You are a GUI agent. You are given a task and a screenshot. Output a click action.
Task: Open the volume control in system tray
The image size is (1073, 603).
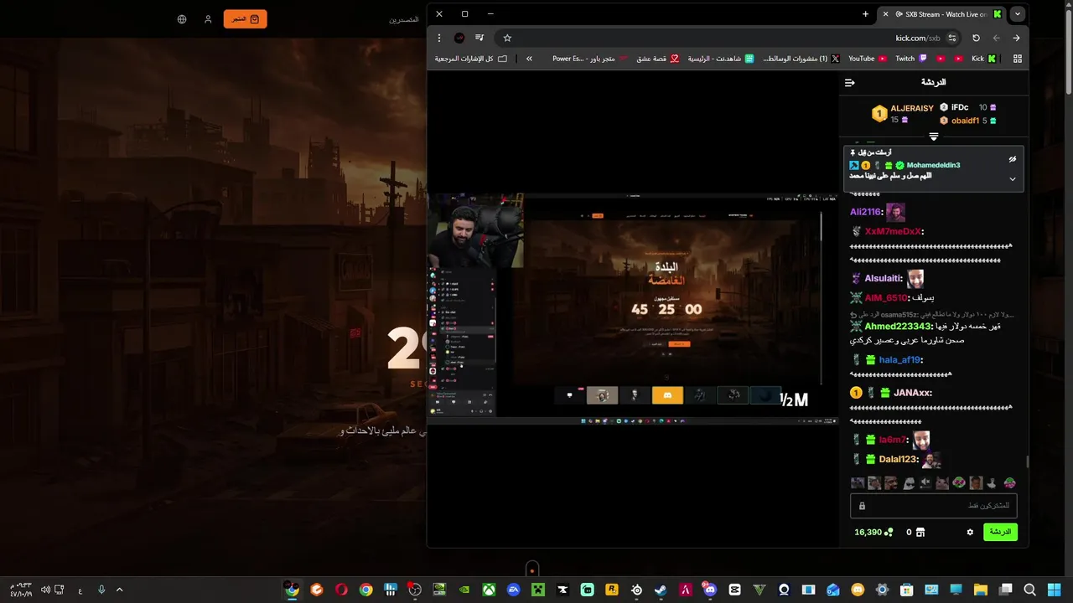[x=45, y=590]
